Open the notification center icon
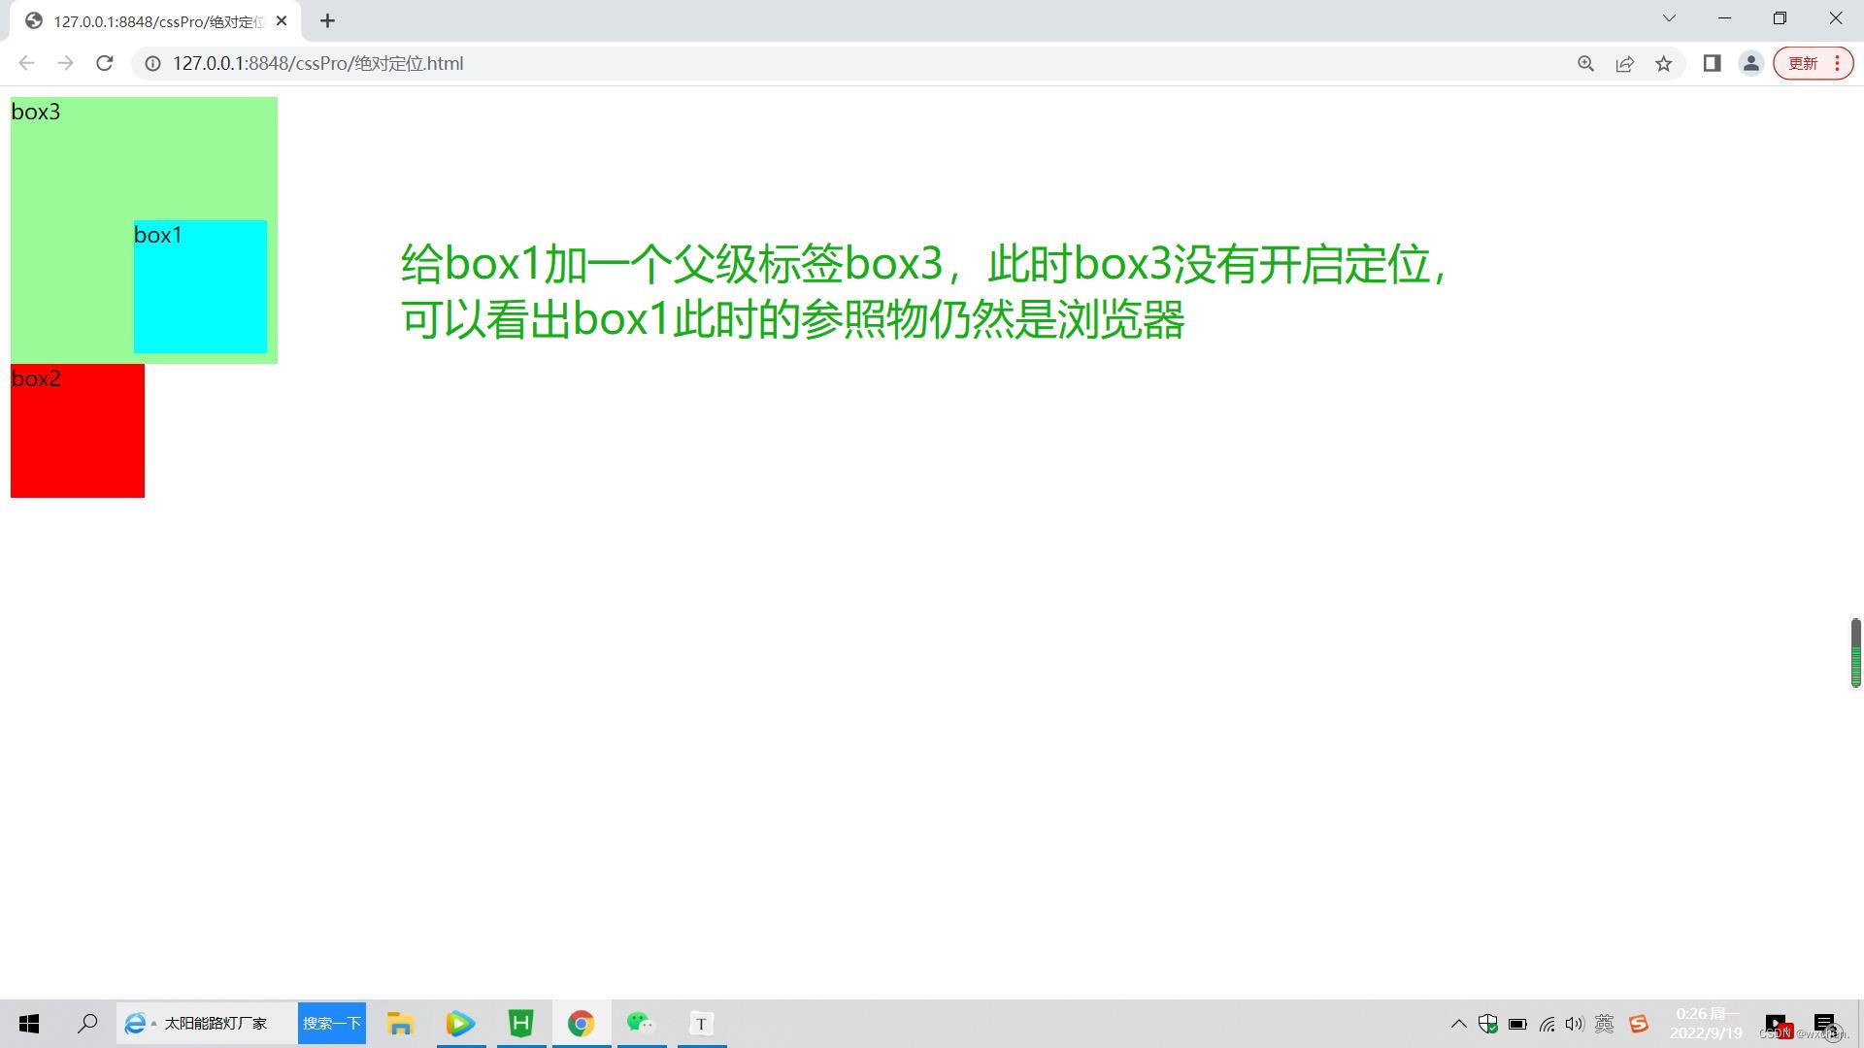This screenshot has width=1864, height=1048. 1824,1024
